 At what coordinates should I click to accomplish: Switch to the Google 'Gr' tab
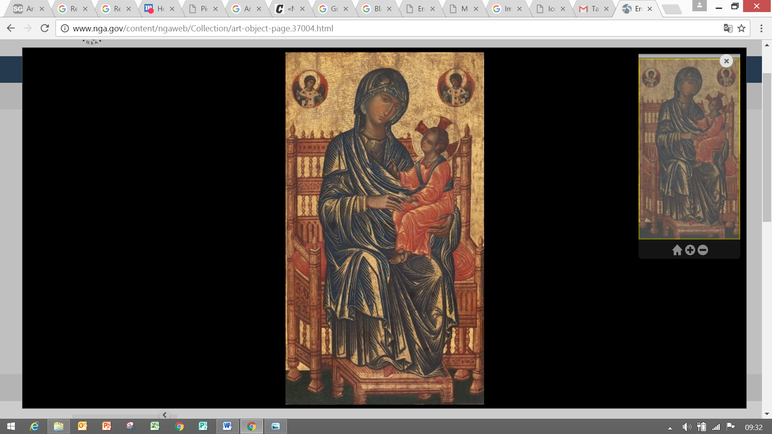coord(332,9)
